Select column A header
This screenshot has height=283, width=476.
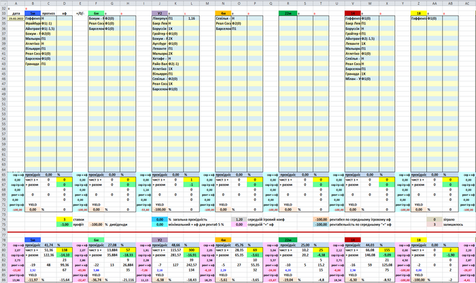pos(16,3)
